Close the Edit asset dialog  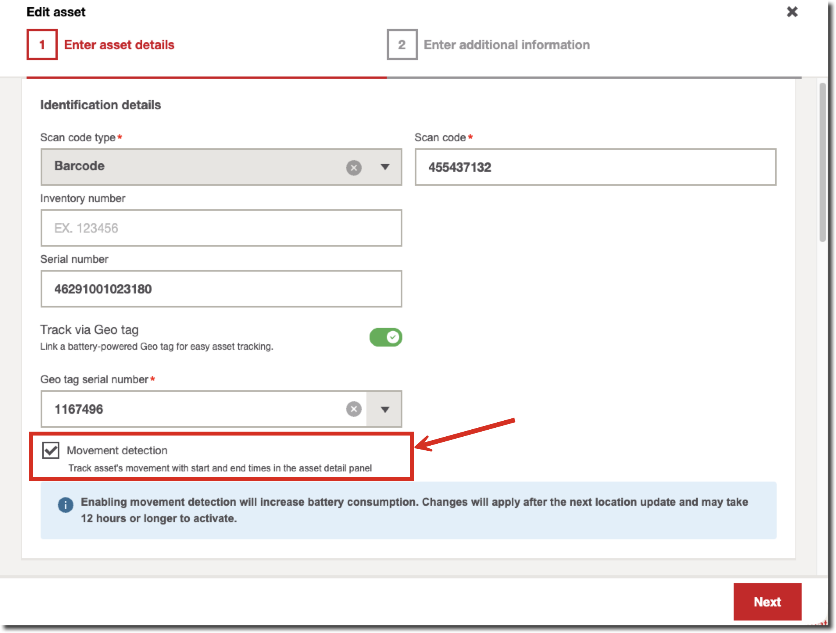click(x=792, y=12)
